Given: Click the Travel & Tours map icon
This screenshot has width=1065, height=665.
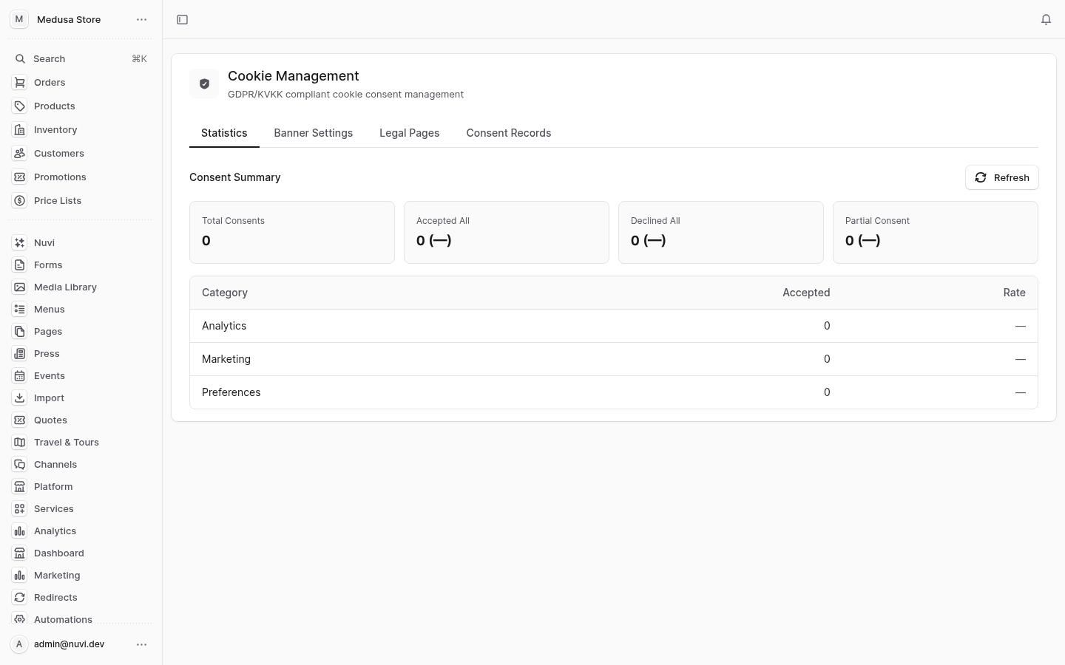Looking at the screenshot, I should tap(20, 443).
